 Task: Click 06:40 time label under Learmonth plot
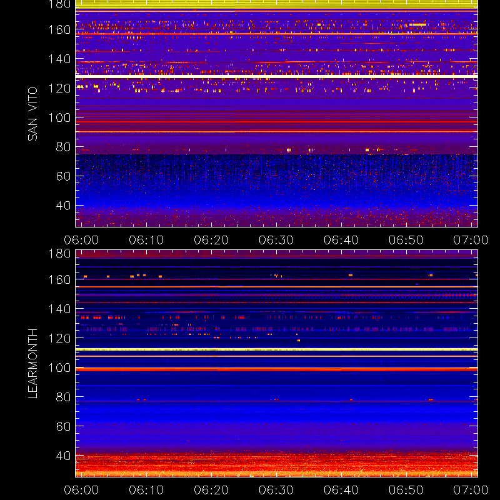point(341,490)
